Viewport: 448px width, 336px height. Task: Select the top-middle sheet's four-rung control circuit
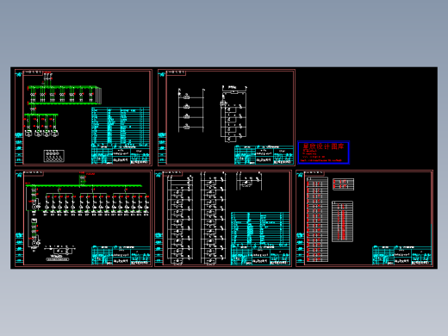coord(191,110)
